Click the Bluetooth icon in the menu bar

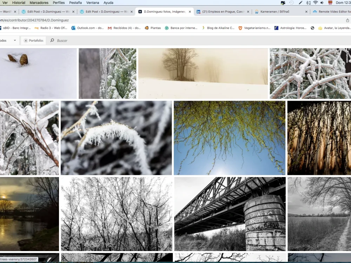pos(307,3)
